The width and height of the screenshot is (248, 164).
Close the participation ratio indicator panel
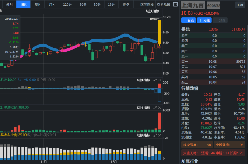tap(160, 135)
